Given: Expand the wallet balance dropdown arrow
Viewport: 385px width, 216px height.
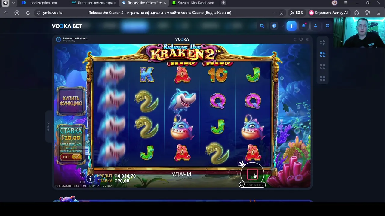Looking at the screenshot, I should pos(282,26).
